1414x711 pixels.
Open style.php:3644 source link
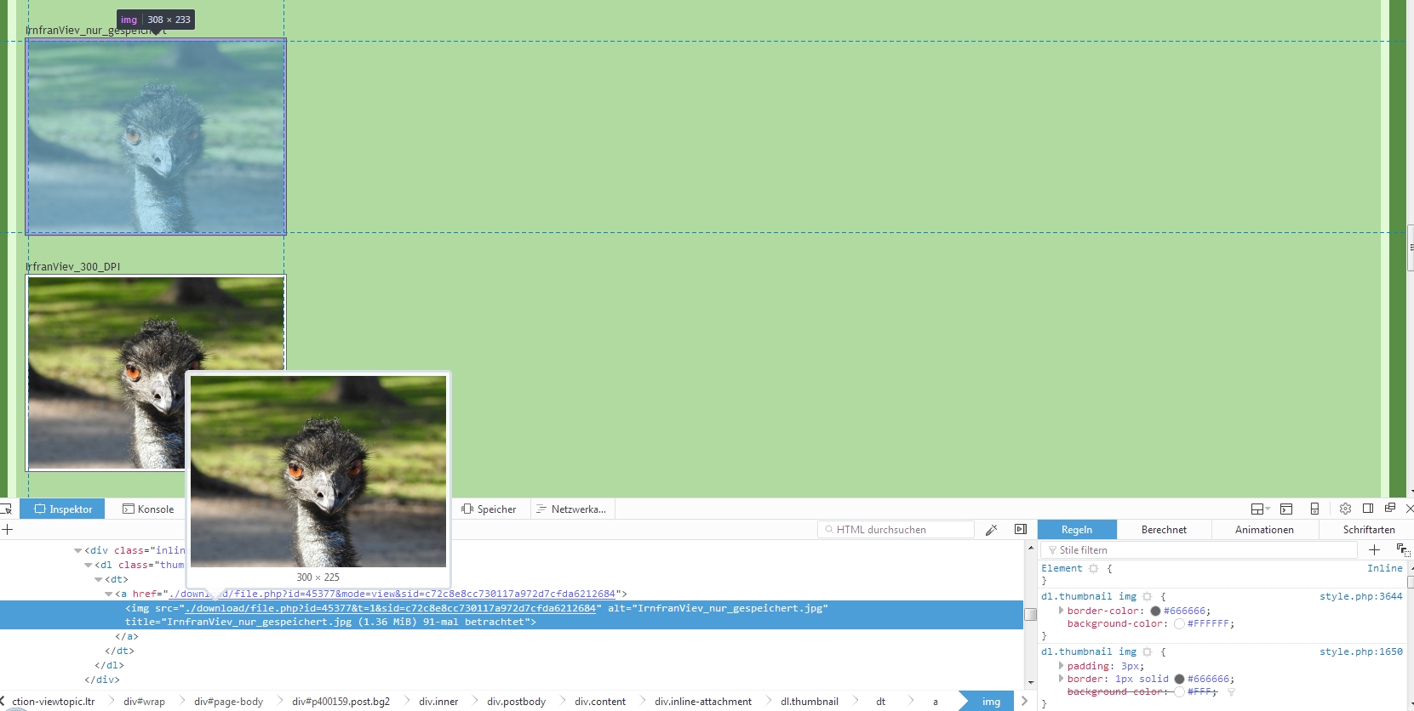point(1360,597)
